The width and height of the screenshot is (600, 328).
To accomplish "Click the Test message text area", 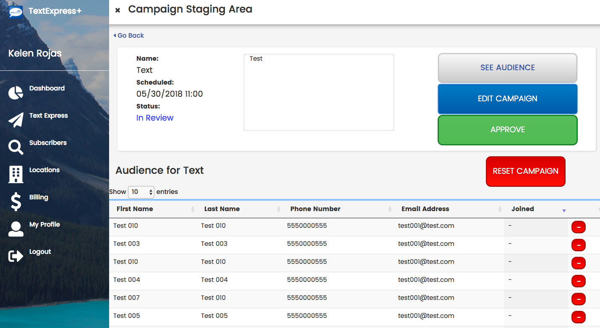I will [x=319, y=92].
